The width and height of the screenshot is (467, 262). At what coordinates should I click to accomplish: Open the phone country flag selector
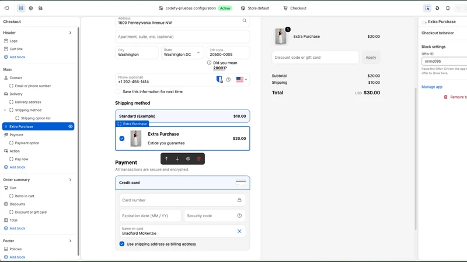coord(242,79)
